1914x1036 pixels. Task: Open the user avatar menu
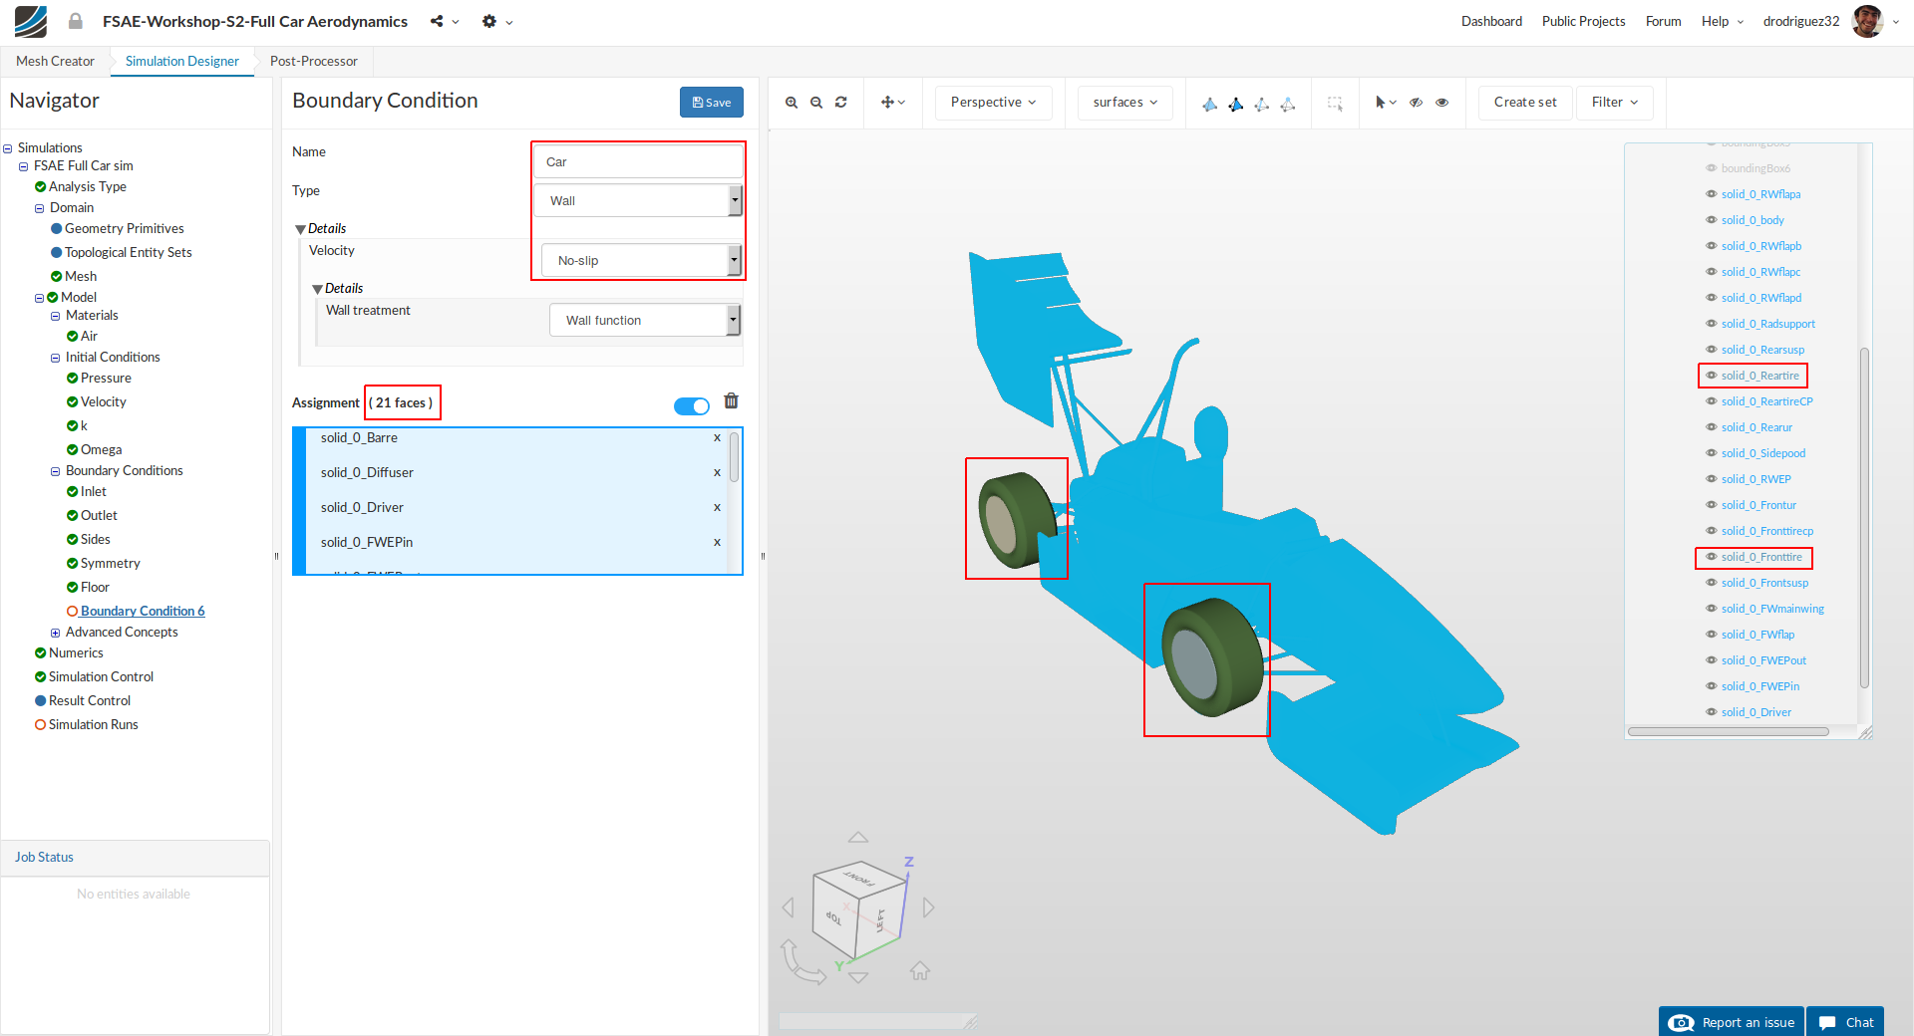(1874, 21)
